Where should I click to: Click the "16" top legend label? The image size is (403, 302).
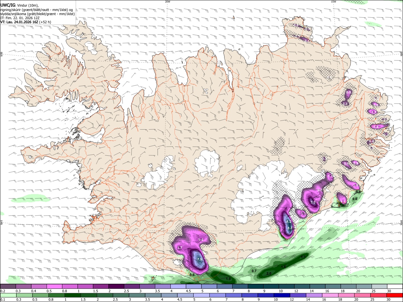click(x=327, y=291)
